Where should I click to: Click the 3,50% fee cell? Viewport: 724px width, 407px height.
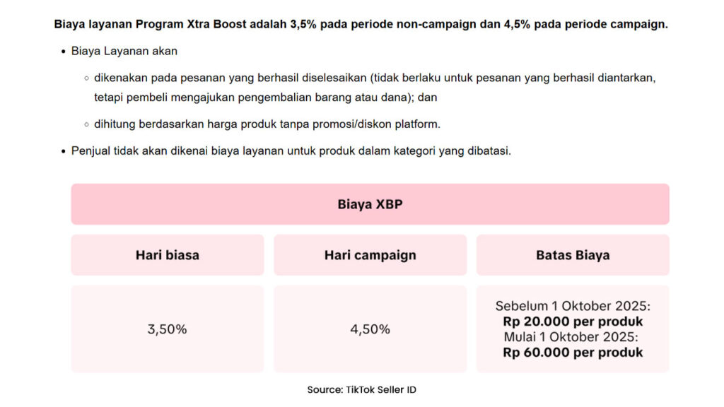[168, 329]
